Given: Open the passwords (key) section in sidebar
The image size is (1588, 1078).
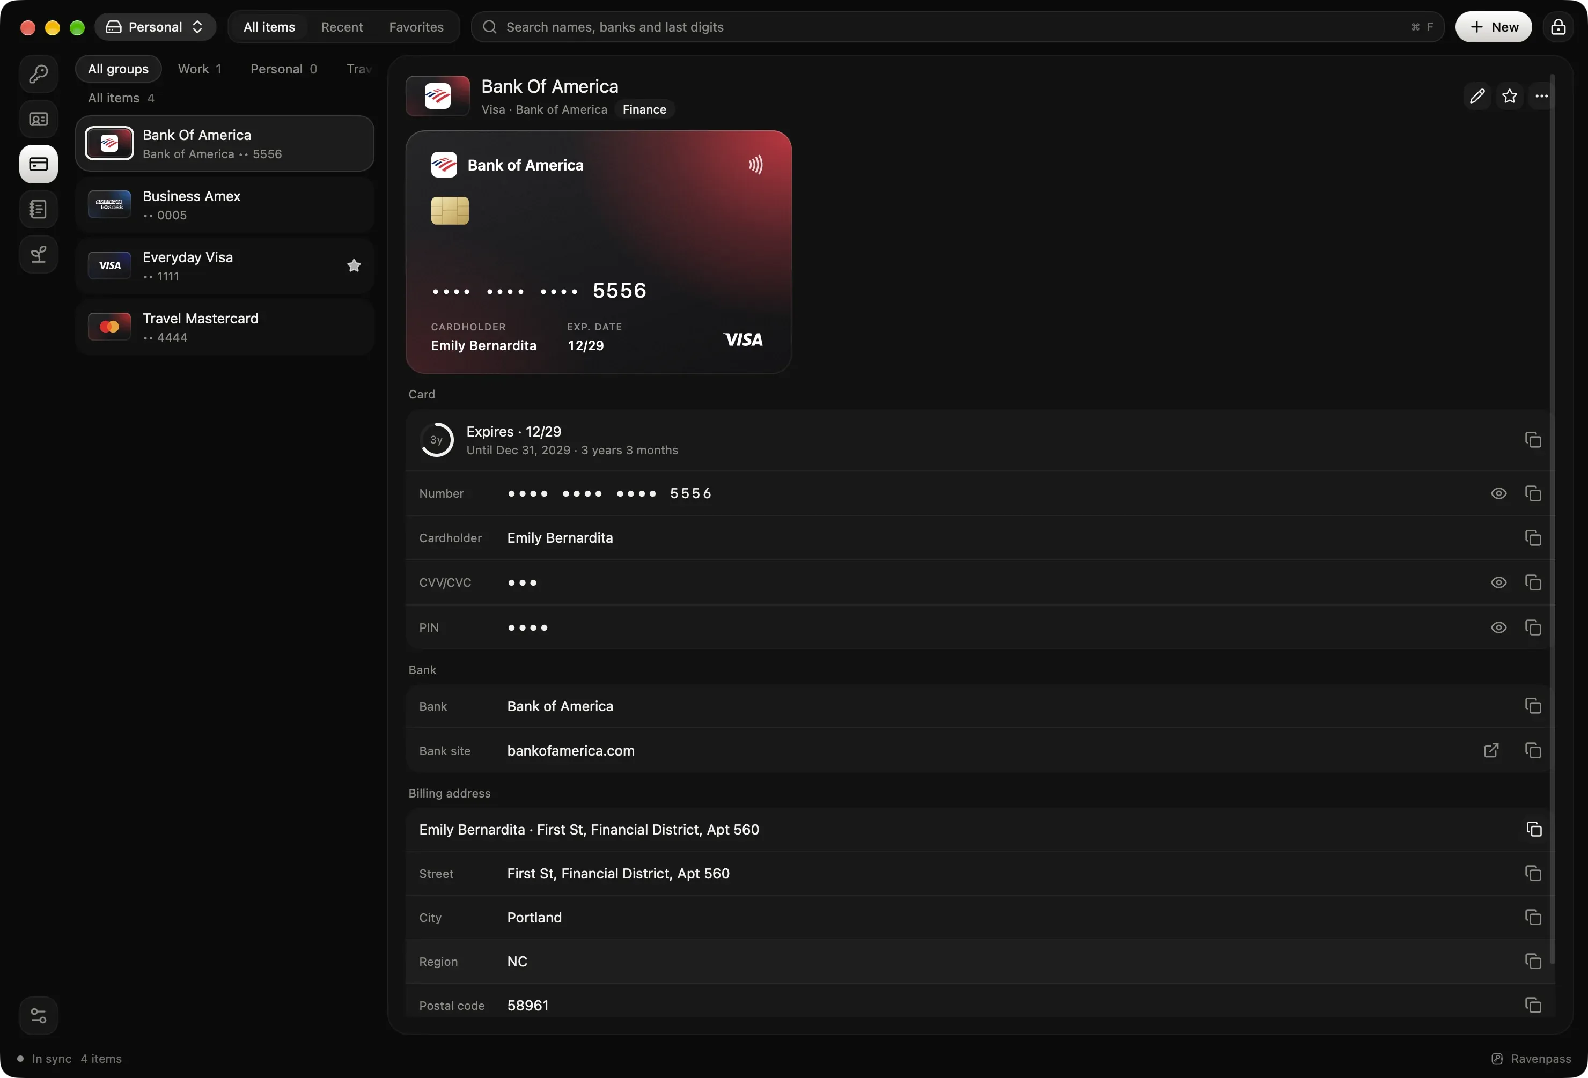Looking at the screenshot, I should (x=38, y=74).
